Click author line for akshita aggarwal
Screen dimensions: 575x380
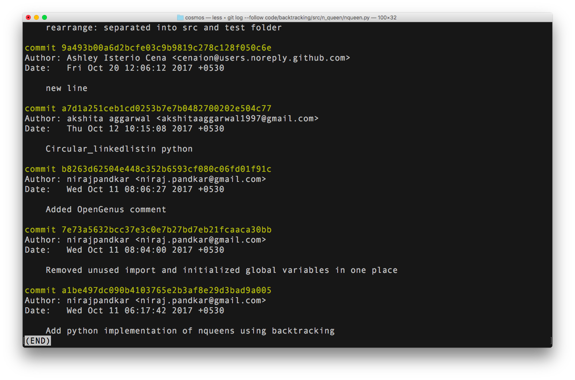point(172,118)
